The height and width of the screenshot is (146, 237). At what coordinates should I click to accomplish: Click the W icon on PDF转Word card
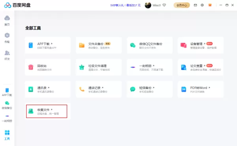click(x=184, y=89)
